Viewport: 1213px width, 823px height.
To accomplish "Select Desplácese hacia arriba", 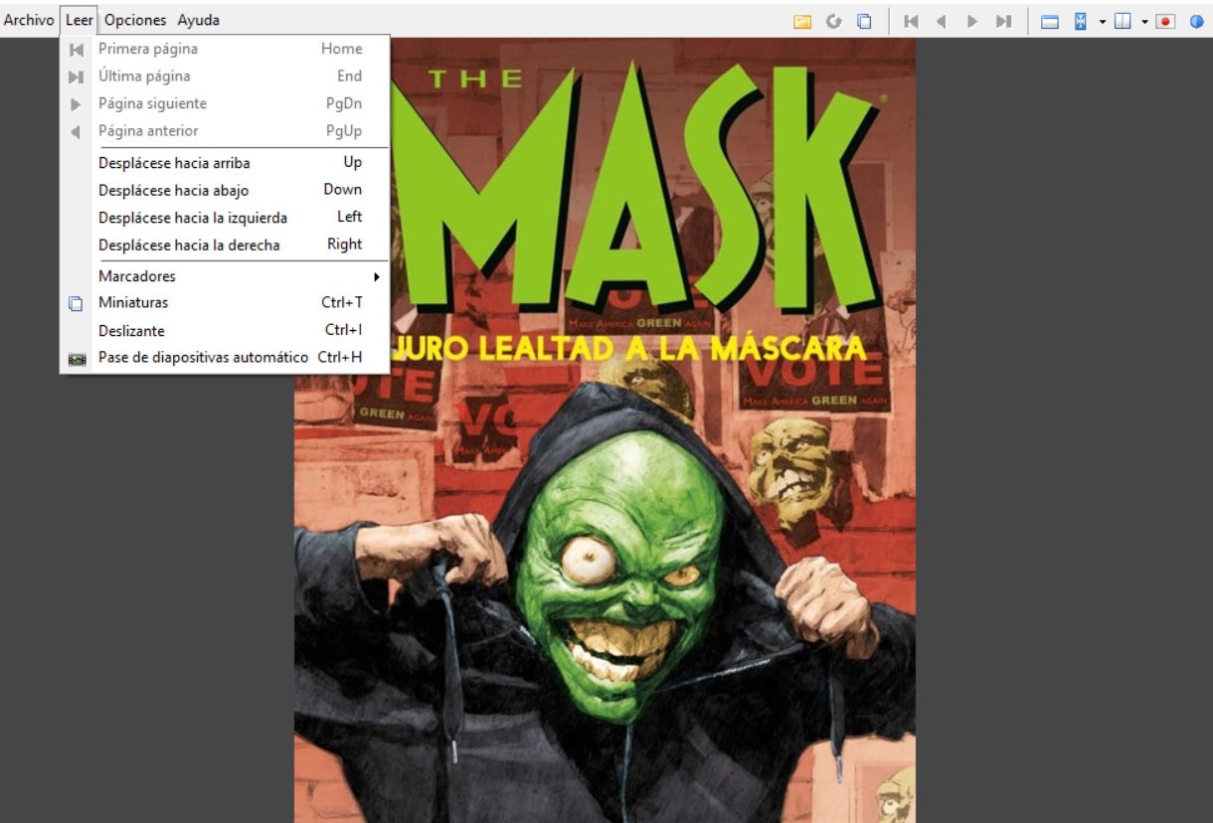I will click(x=225, y=163).
